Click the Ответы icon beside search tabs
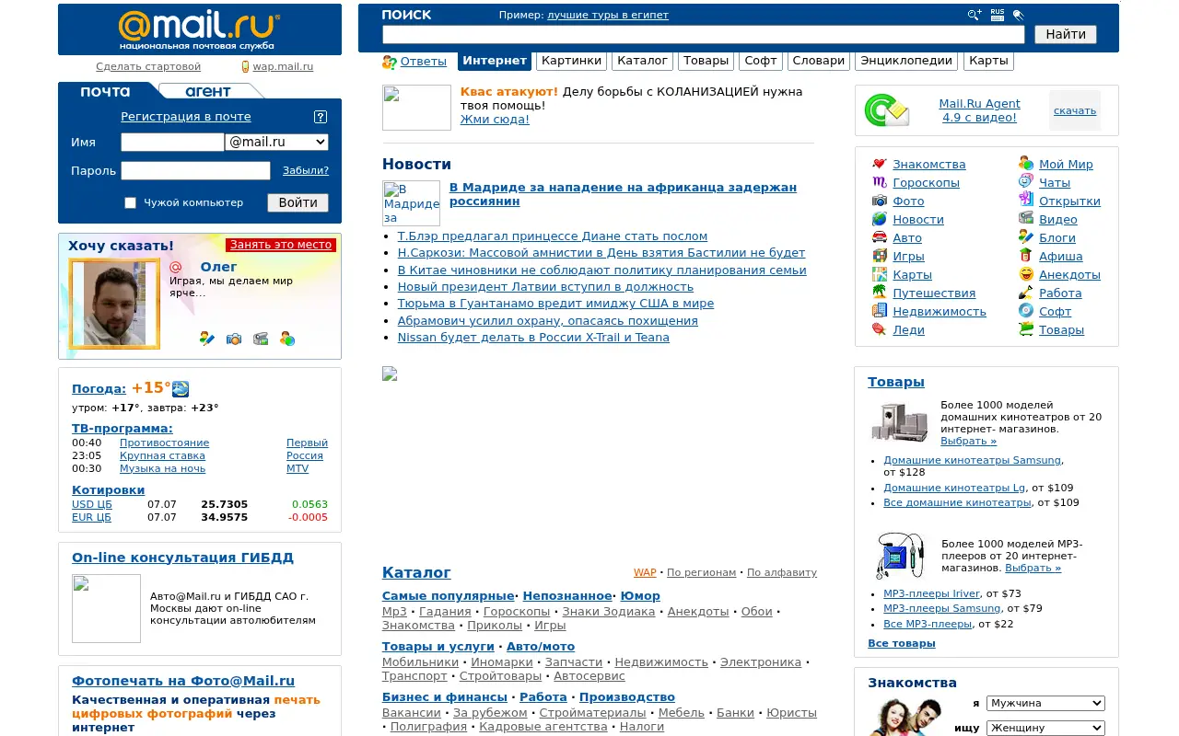 (x=390, y=62)
